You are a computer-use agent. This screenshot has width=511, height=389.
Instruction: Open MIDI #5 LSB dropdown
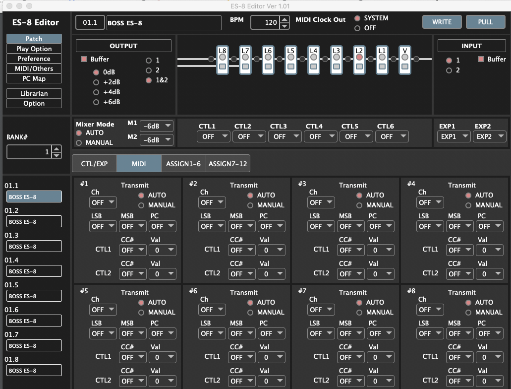pos(103,333)
